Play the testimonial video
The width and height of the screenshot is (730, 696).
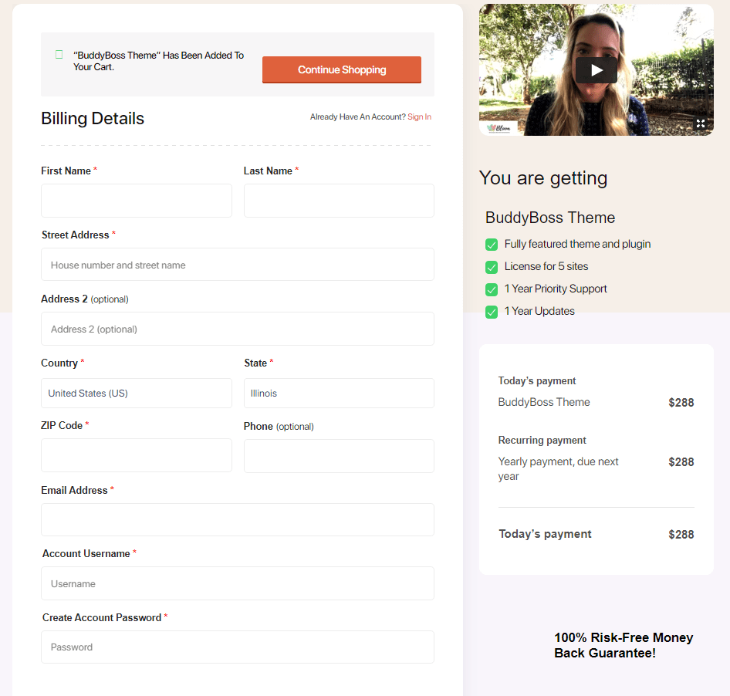(597, 70)
